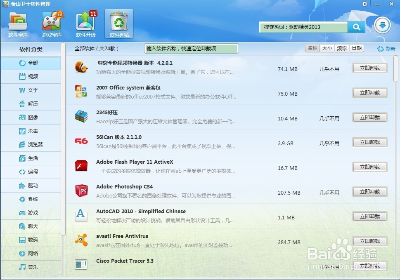Focus the 搜索热词 search box

pyautogui.click(x=303, y=27)
